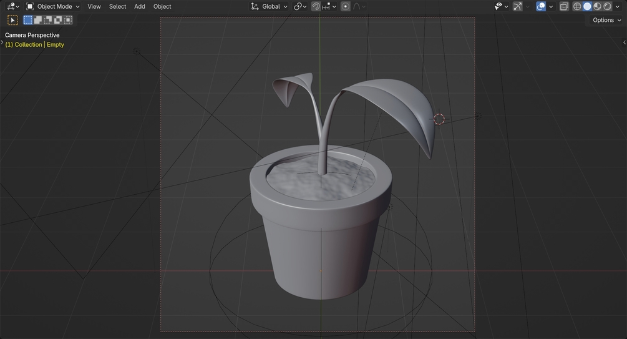Click '(1) Collection | Empty' text
627x339 pixels.
click(x=34, y=44)
